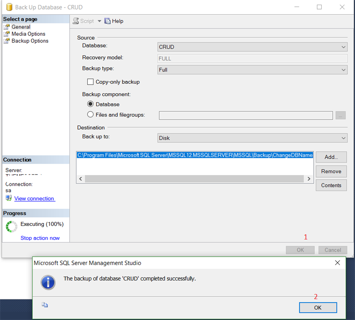Viewport: 355px width, 320px height.
Task: Click the spinning progress indicator icon
Action: pos(11,227)
